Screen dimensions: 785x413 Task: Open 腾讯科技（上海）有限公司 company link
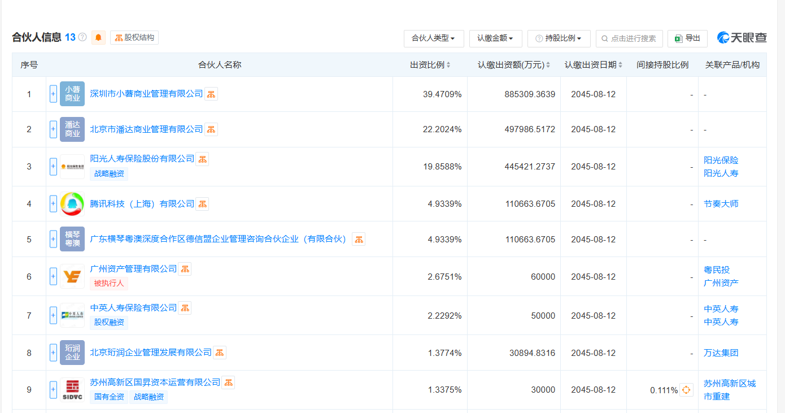[x=142, y=203]
